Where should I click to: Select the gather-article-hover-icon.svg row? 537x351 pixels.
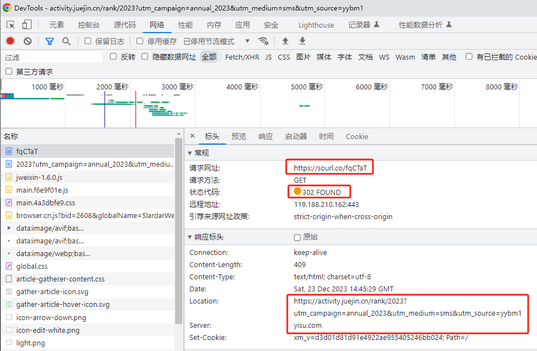click(88, 305)
